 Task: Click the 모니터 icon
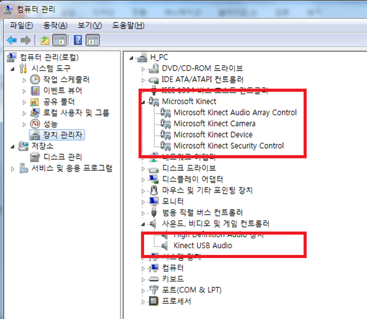click(154, 202)
